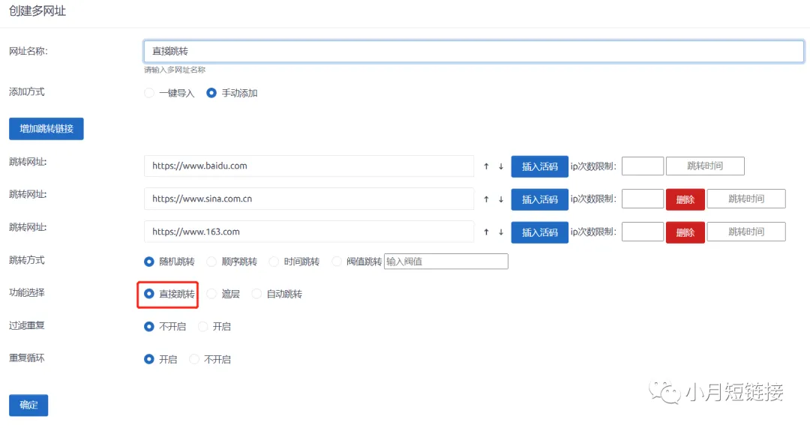
Task: Select 不开启 for 重复循环
Action: [195, 359]
